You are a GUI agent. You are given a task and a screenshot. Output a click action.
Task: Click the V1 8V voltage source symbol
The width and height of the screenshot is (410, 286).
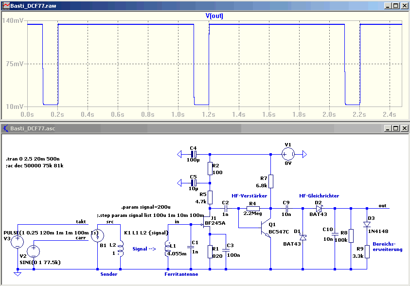click(288, 154)
